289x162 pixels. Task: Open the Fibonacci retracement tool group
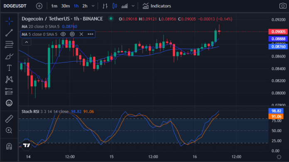point(9,44)
